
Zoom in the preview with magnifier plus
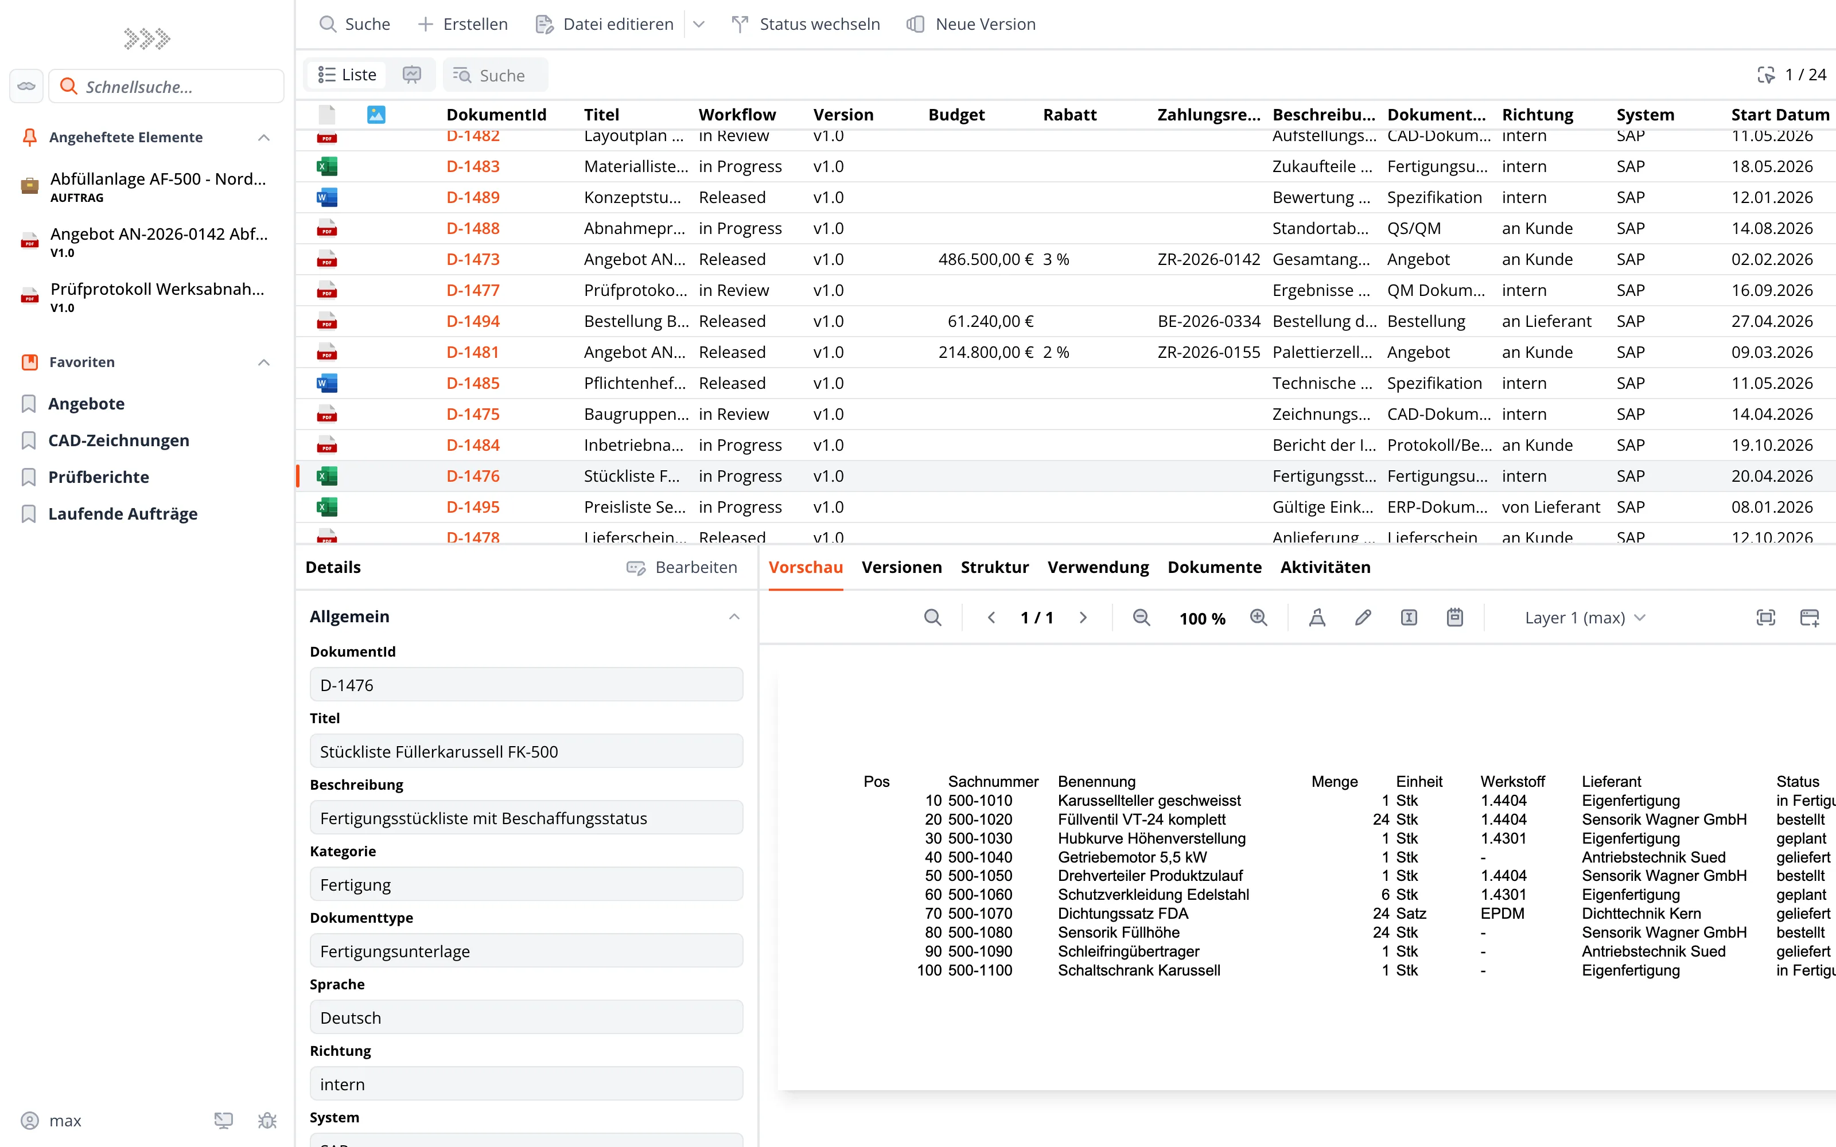coord(1259,618)
